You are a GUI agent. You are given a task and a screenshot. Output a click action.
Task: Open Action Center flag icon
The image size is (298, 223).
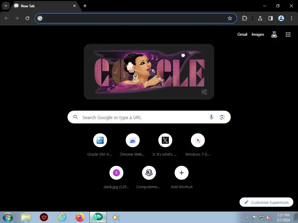[x=254, y=217]
